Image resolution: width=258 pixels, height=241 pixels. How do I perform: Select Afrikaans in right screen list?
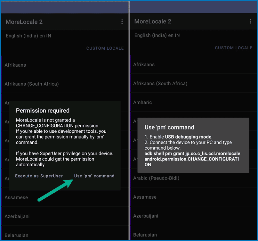193,64
